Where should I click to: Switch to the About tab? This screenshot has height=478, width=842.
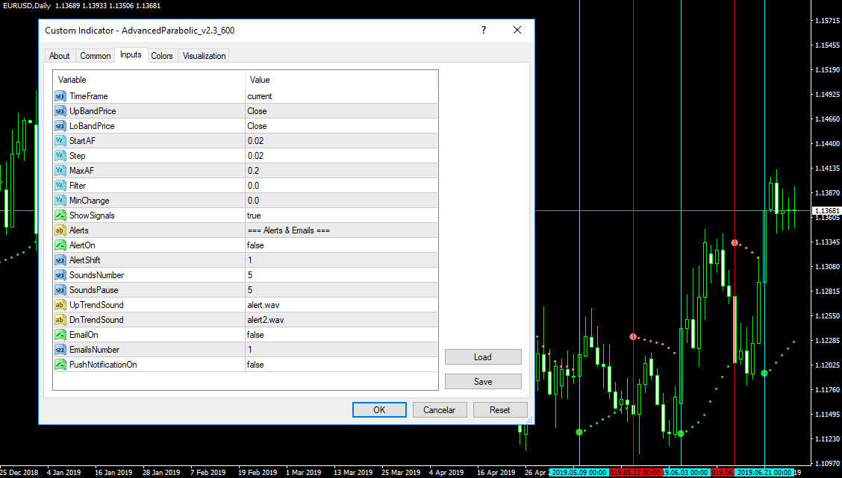pyautogui.click(x=59, y=56)
